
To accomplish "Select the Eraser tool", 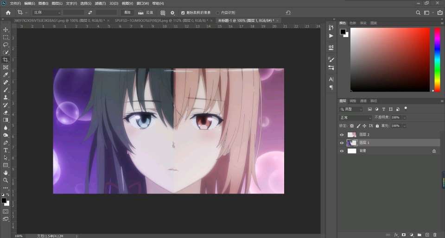I will 6,113.
